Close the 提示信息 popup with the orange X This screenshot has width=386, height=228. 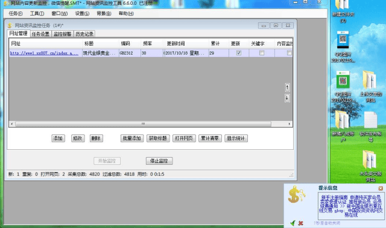[x=381, y=188]
